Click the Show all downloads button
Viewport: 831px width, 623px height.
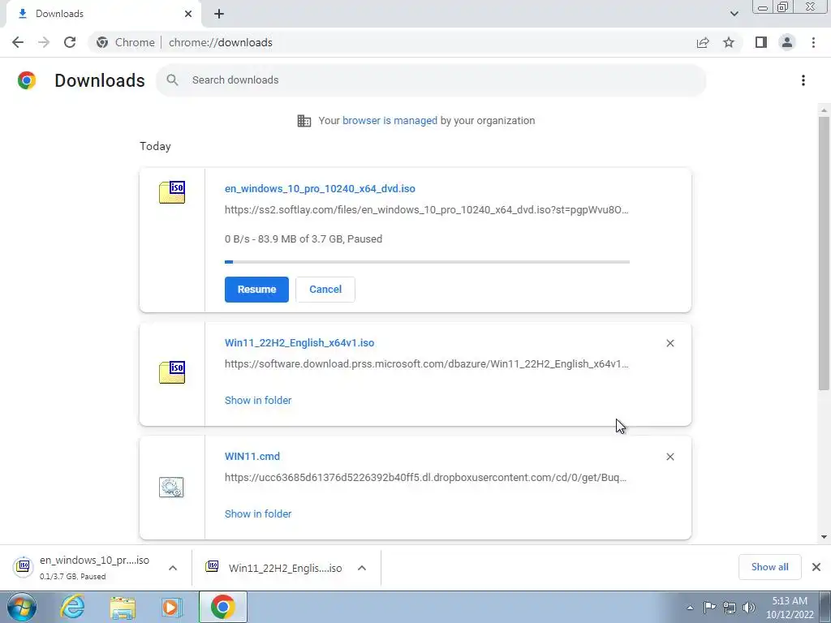click(x=769, y=567)
